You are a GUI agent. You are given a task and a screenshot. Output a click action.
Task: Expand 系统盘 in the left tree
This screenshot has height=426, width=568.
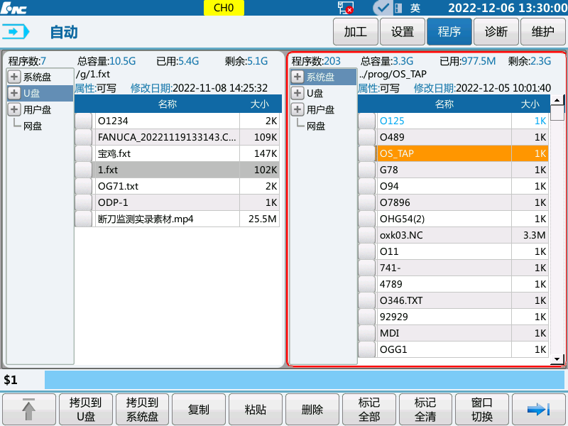(x=14, y=77)
